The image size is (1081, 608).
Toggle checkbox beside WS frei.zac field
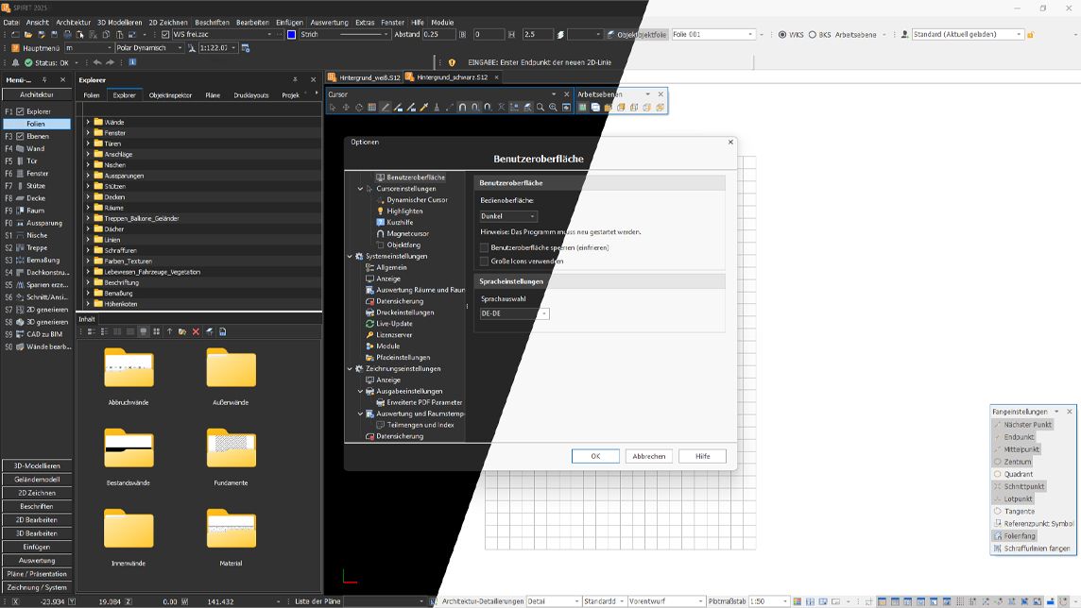point(165,34)
